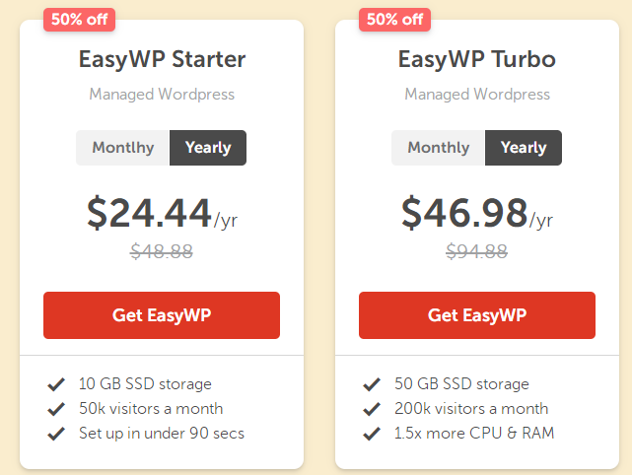Click the $24.44/yr Starter price
The width and height of the screenshot is (632, 475).
(162, 213)
